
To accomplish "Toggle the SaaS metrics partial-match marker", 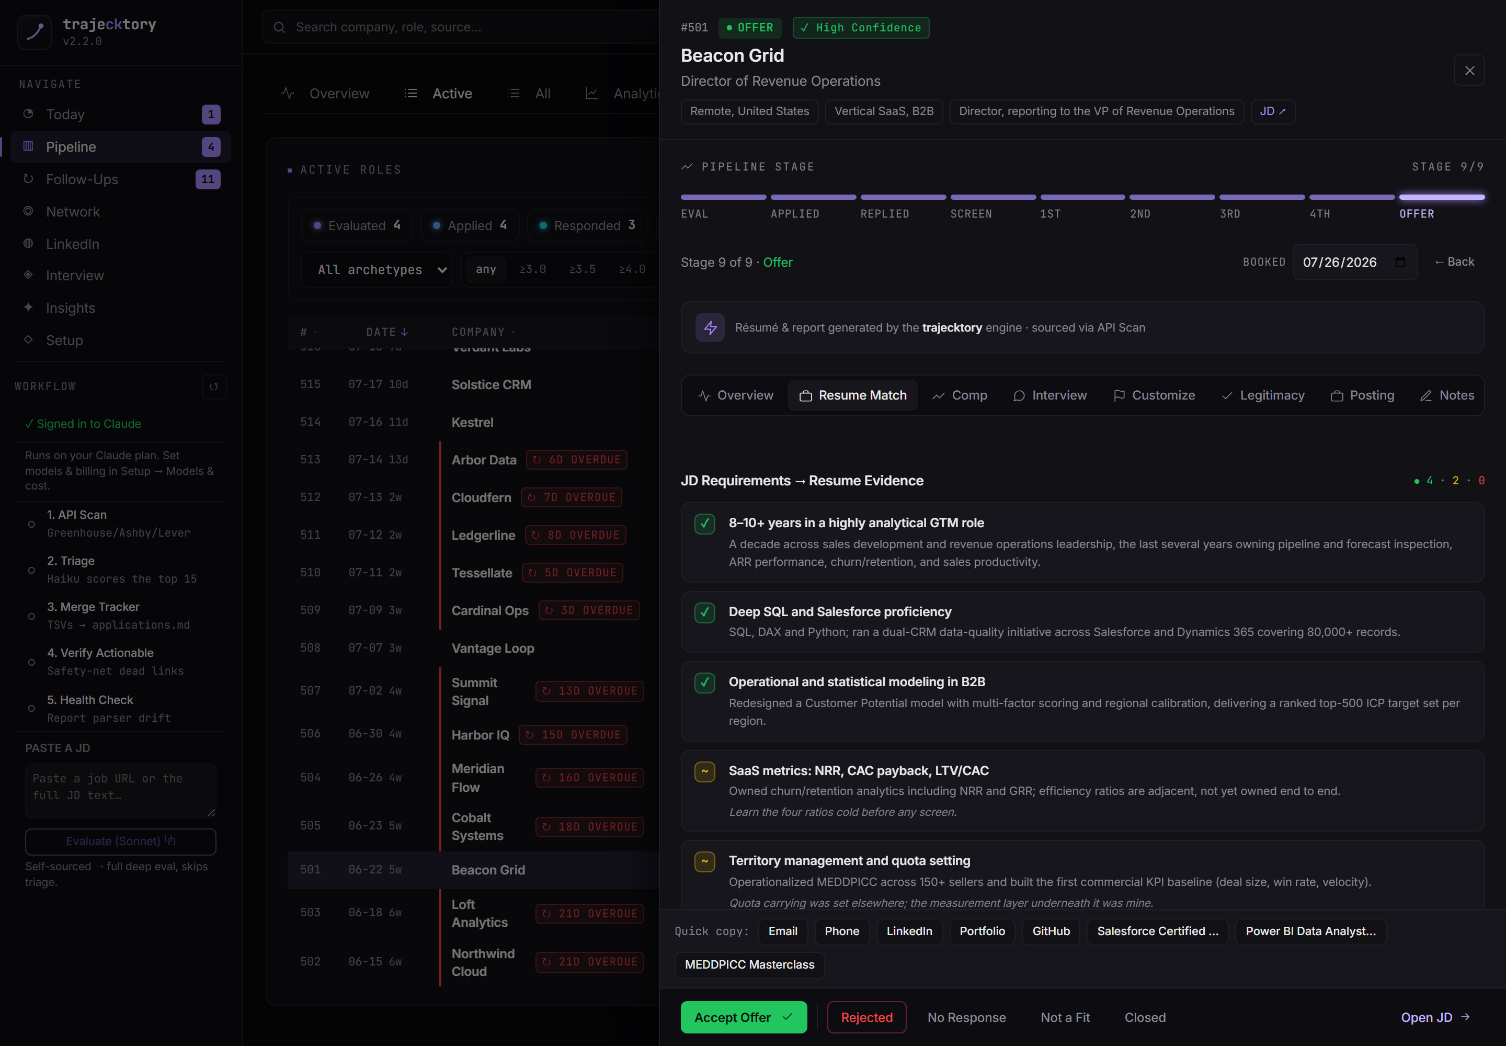I will click(x=705, y=771).
